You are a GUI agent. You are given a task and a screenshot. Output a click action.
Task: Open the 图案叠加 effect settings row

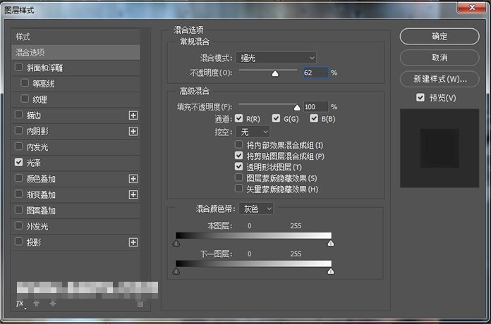click(75, 211)
